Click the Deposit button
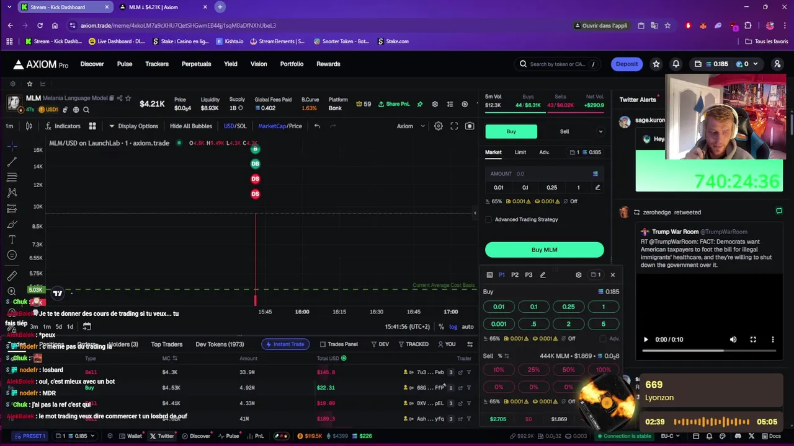 tap(627, 64)
